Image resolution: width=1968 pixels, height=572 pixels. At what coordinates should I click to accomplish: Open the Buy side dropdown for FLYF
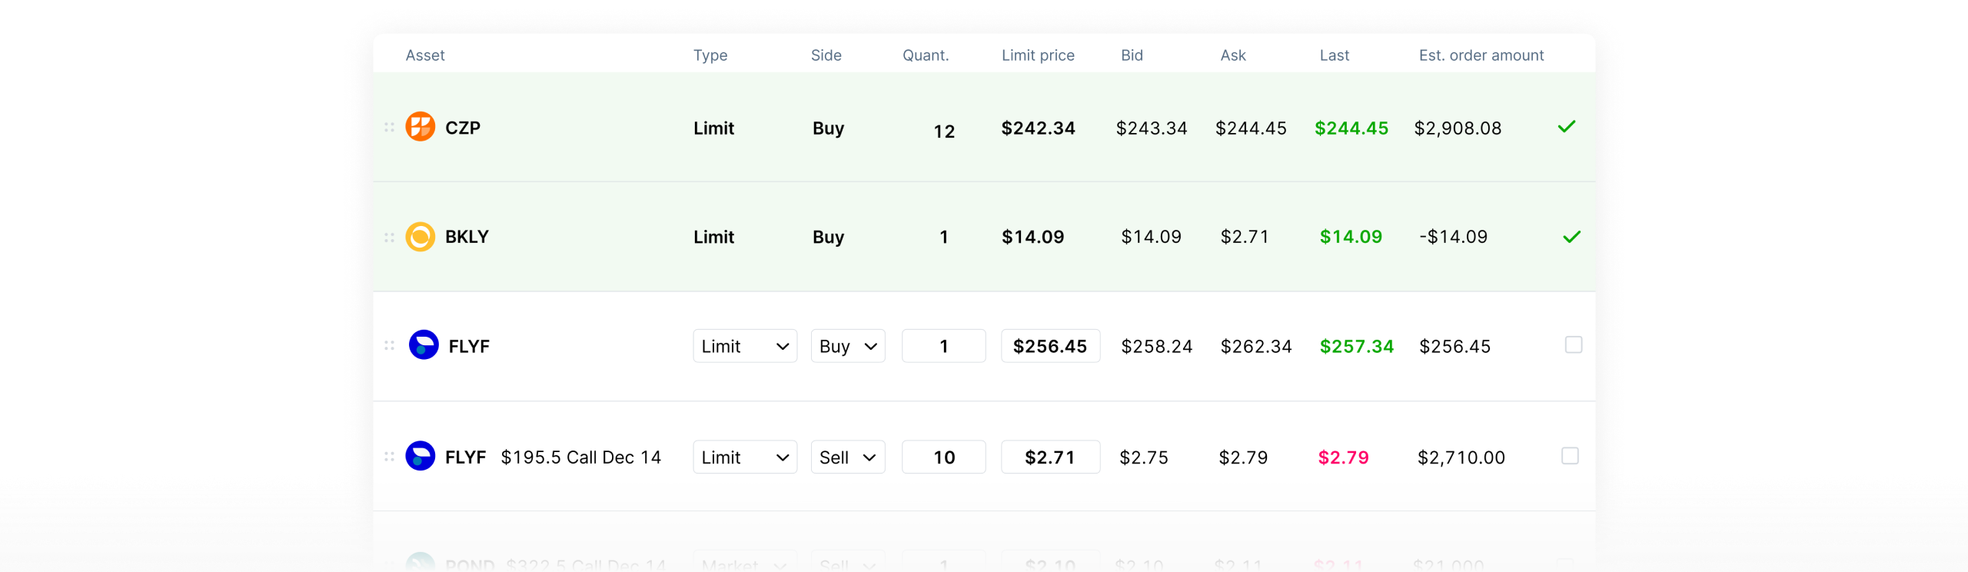(847, 346)
